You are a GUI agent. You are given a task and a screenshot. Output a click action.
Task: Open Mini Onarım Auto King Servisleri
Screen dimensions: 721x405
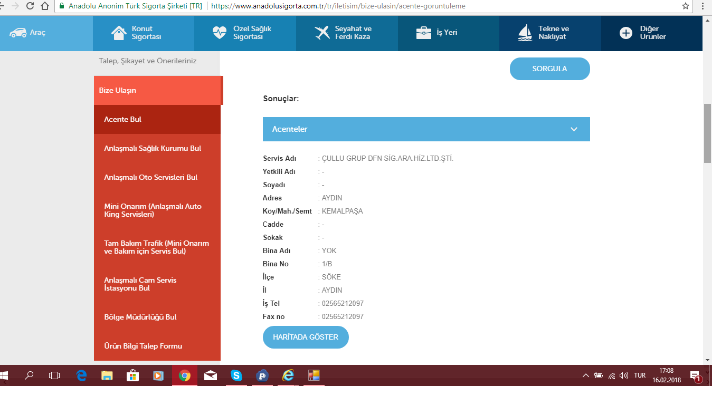[x=157, y=210]
